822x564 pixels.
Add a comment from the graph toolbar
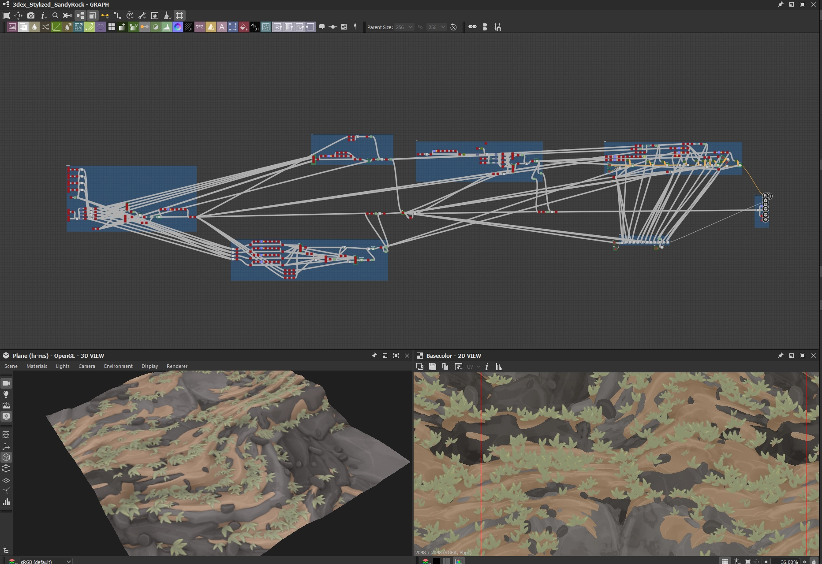point(322,27)
